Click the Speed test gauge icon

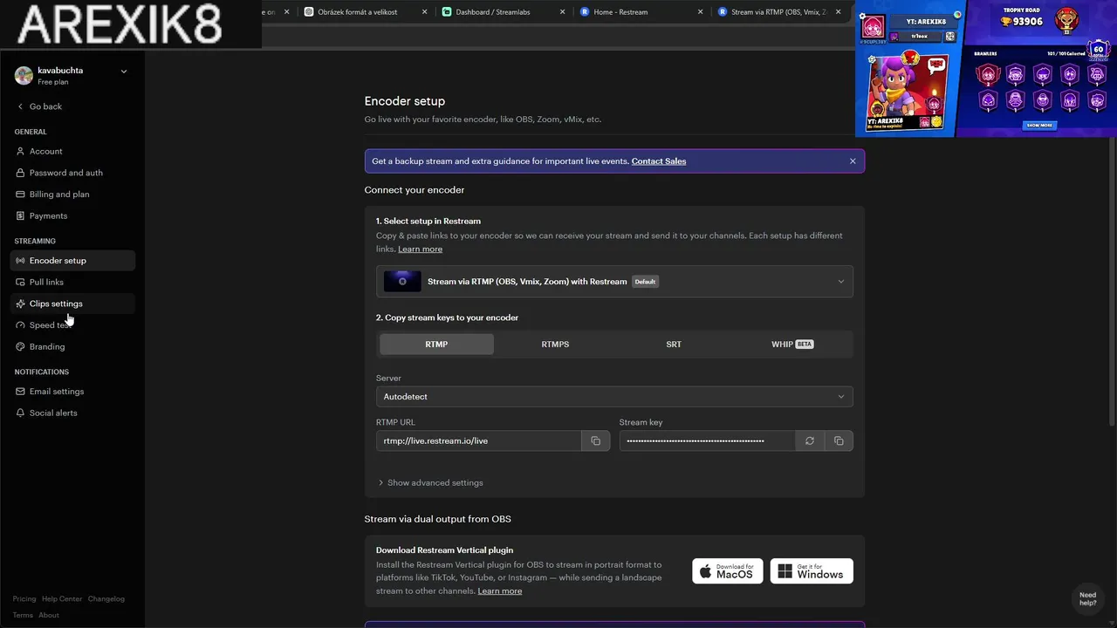[21, 325]
